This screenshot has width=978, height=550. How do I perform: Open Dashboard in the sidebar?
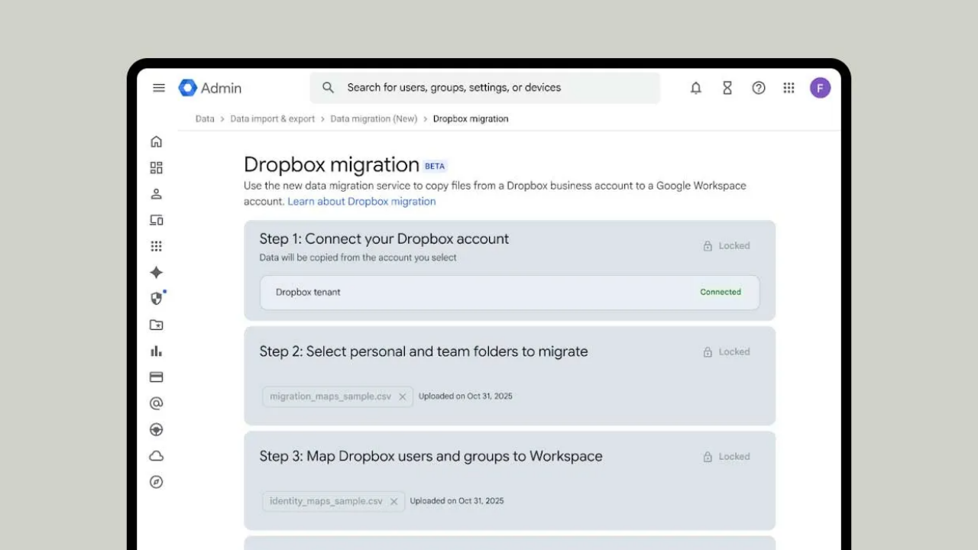pos(157,168)
